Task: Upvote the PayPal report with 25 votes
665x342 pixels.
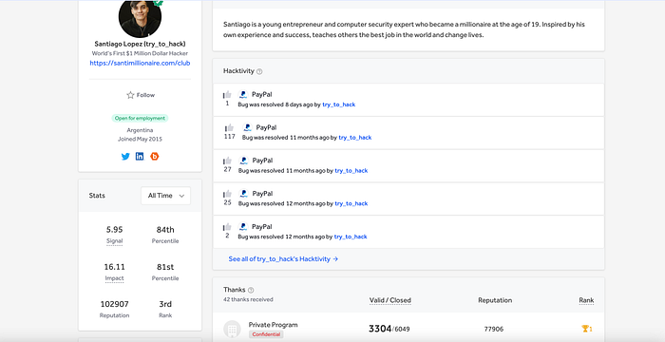Action: pyautogui.click(x=227, y=194)
